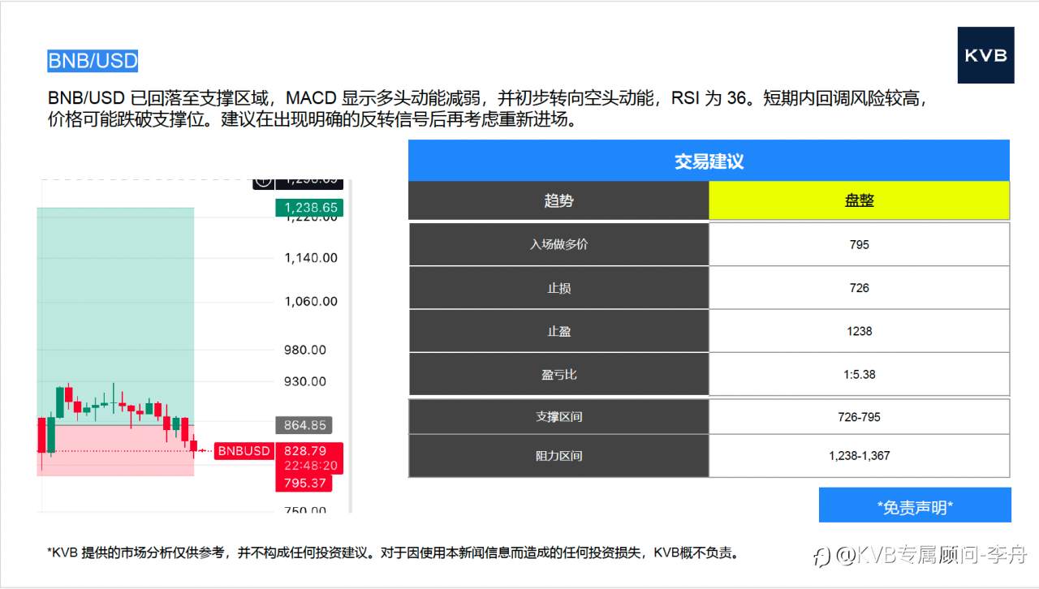Click the gray 864.85 price label
Screen dimensions: 1039x589
click(304, 425)
